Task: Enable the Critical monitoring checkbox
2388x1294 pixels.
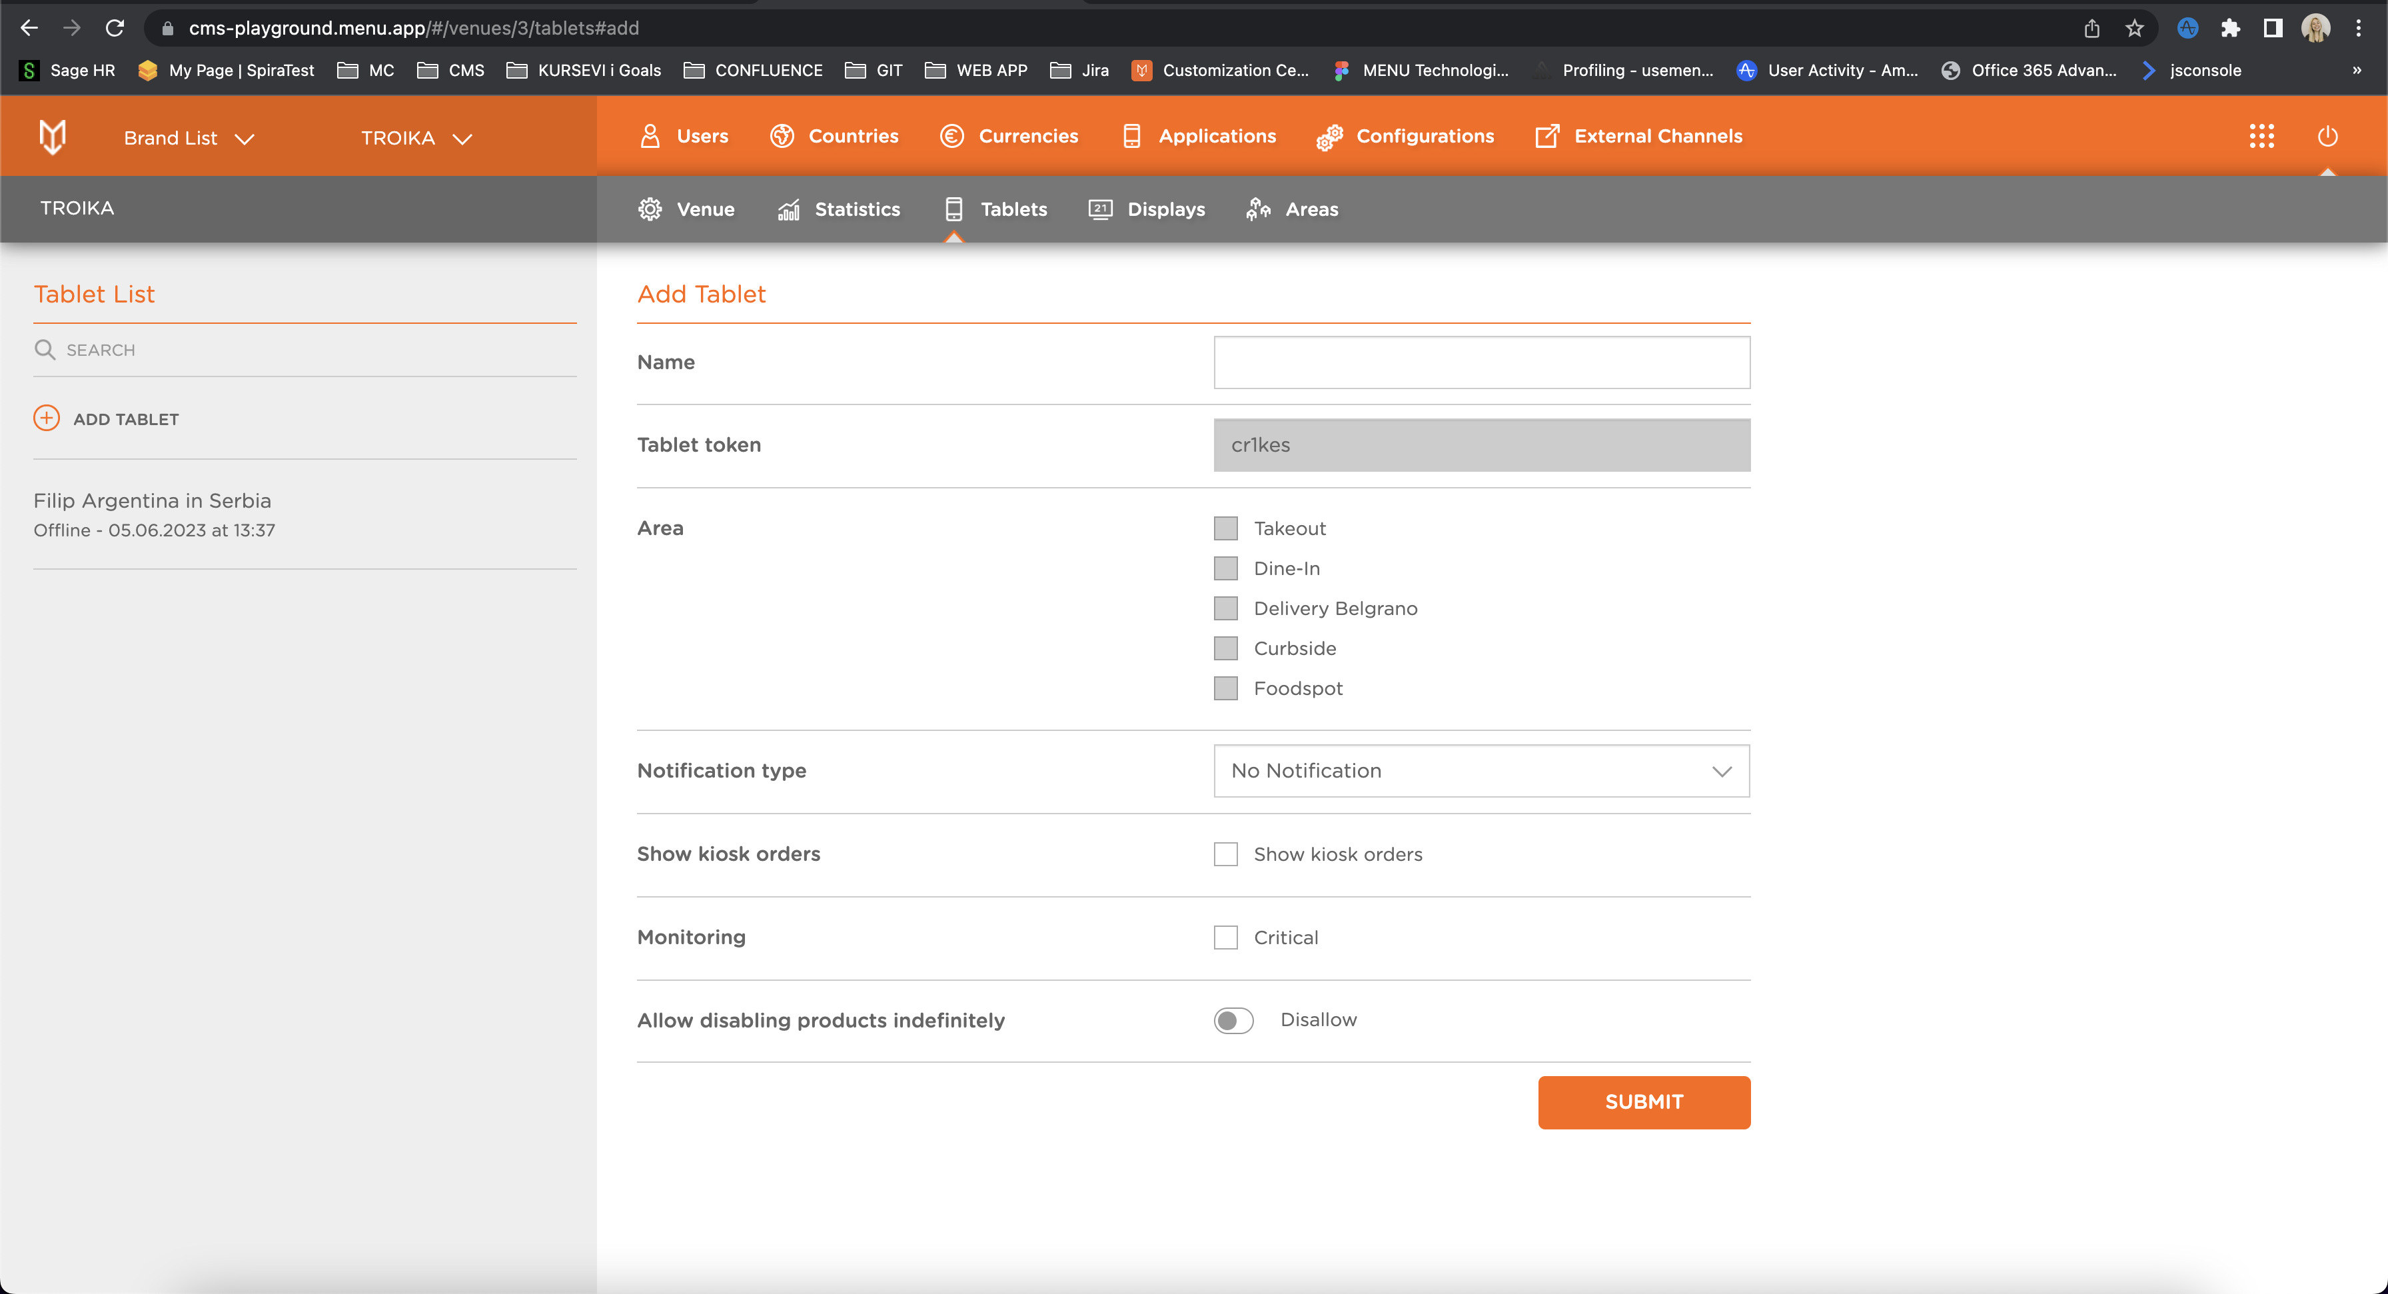Action: pos(1225,937)
